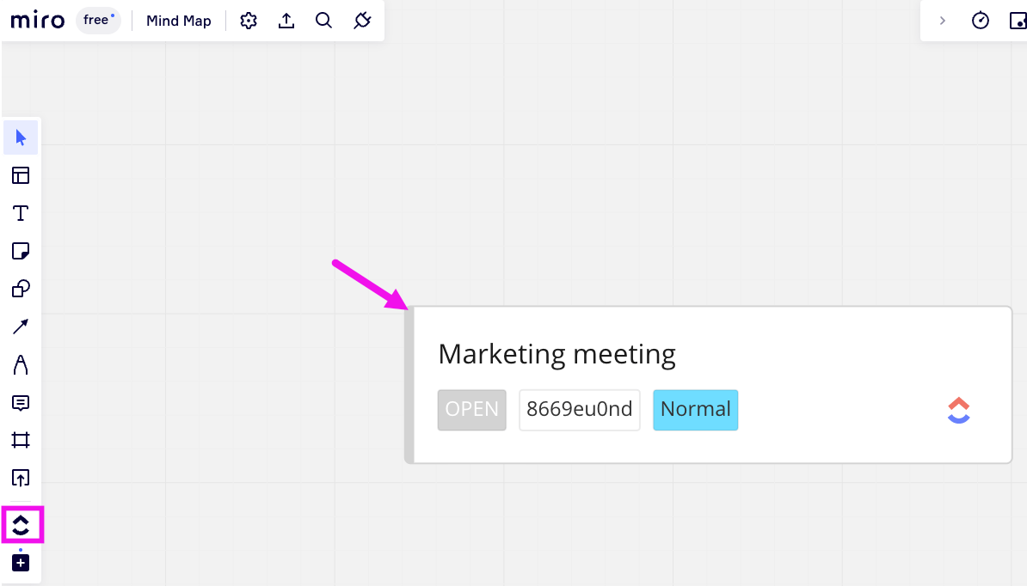Click the export/upload icon
Viewport: 1027px width, 586px height.
tap(286, 20)
